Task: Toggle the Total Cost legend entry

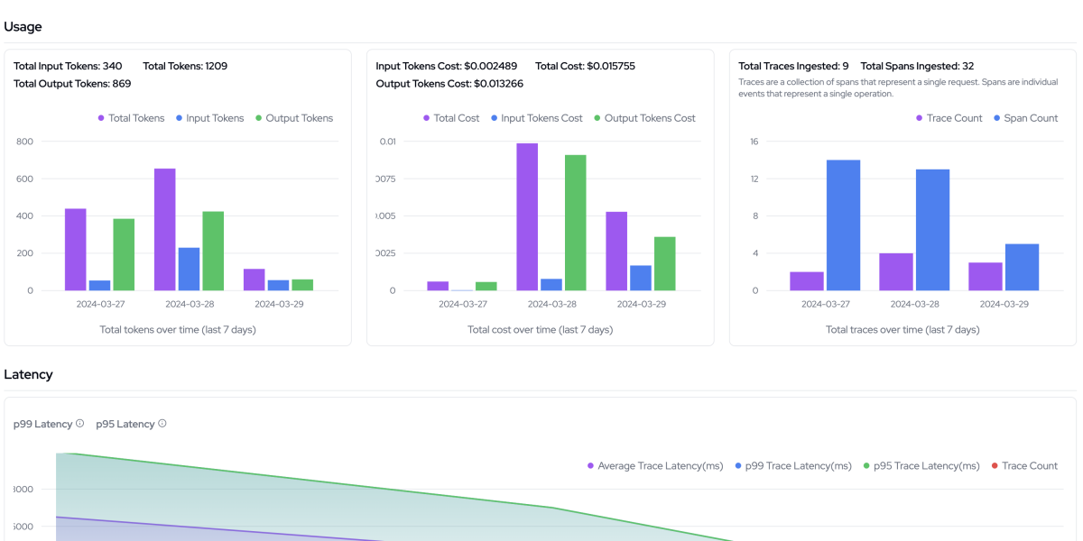Action: click(451, 118)
